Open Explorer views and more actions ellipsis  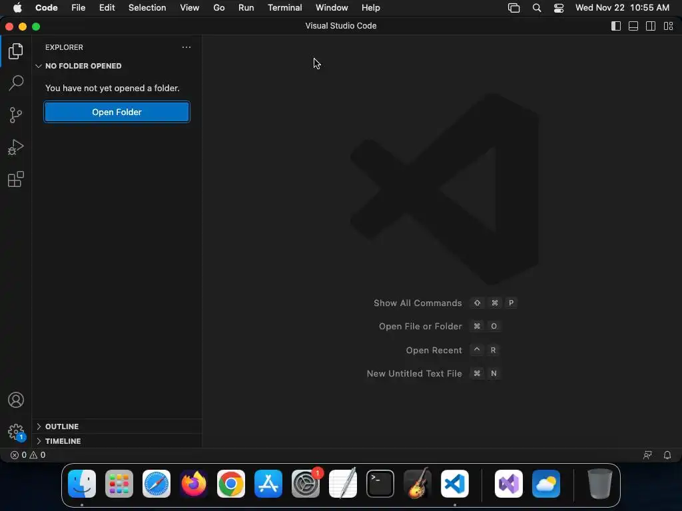tap(186, 47)
